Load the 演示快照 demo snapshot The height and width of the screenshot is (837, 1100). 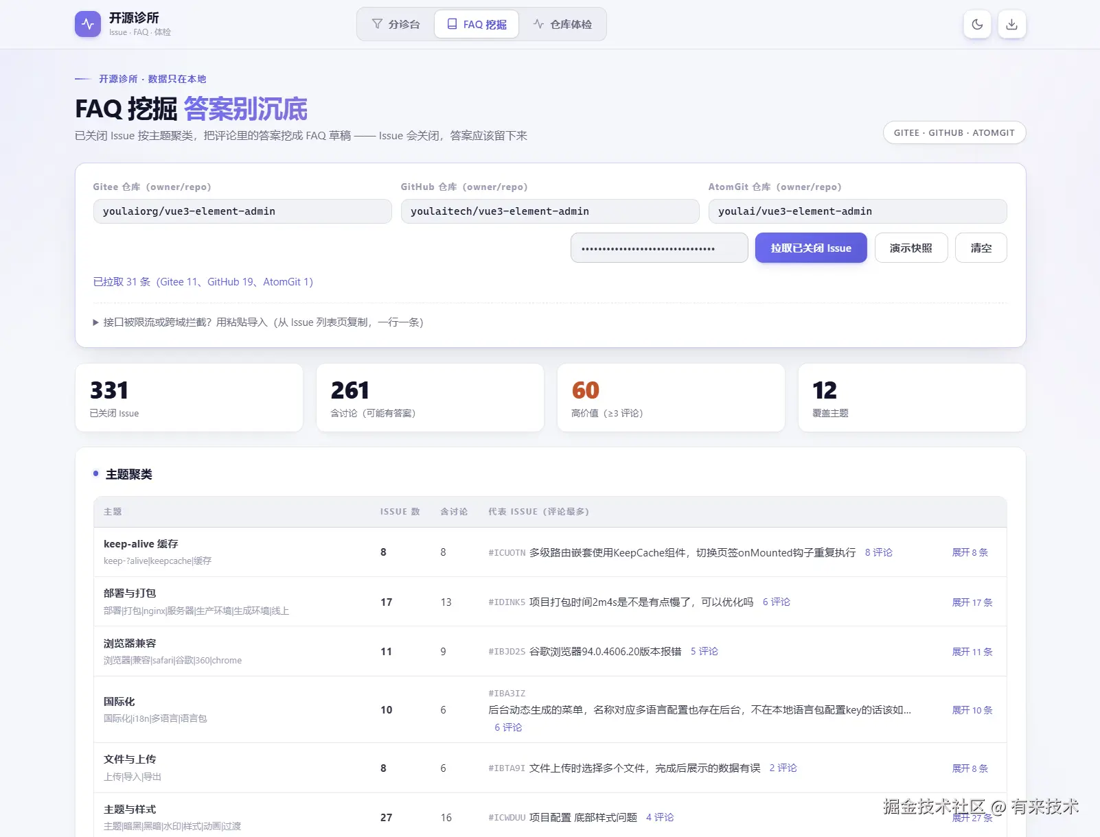coord(911,248)
